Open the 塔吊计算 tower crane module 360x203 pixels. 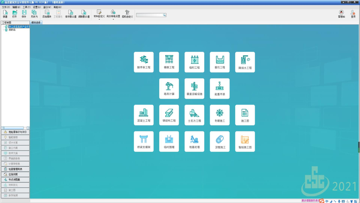(x=169, y=88)
